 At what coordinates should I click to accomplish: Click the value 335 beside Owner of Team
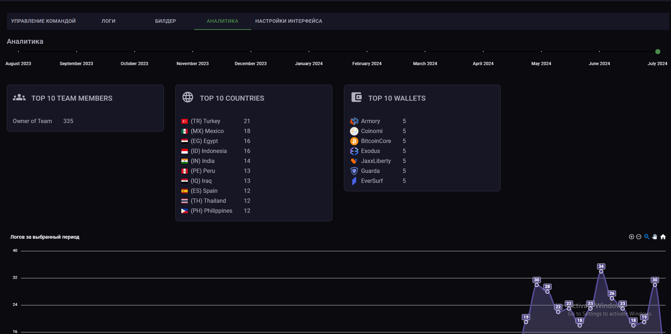pos(68,121)
